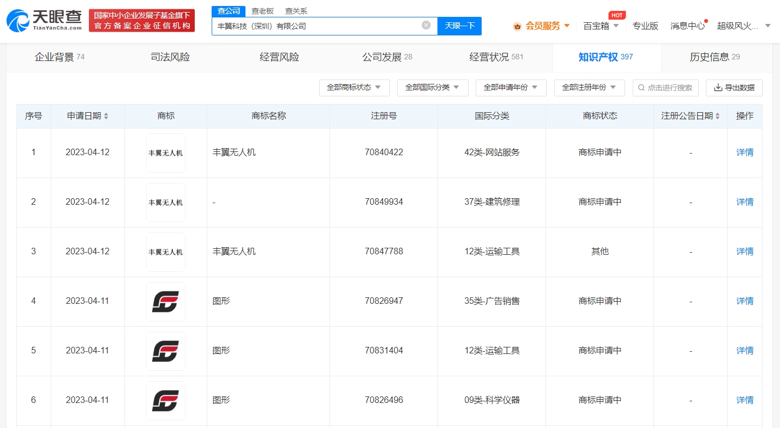Screen dimensions: 780x428
Task: Open 详情 for trademark 70847788
Action: [x=745, y=252]
